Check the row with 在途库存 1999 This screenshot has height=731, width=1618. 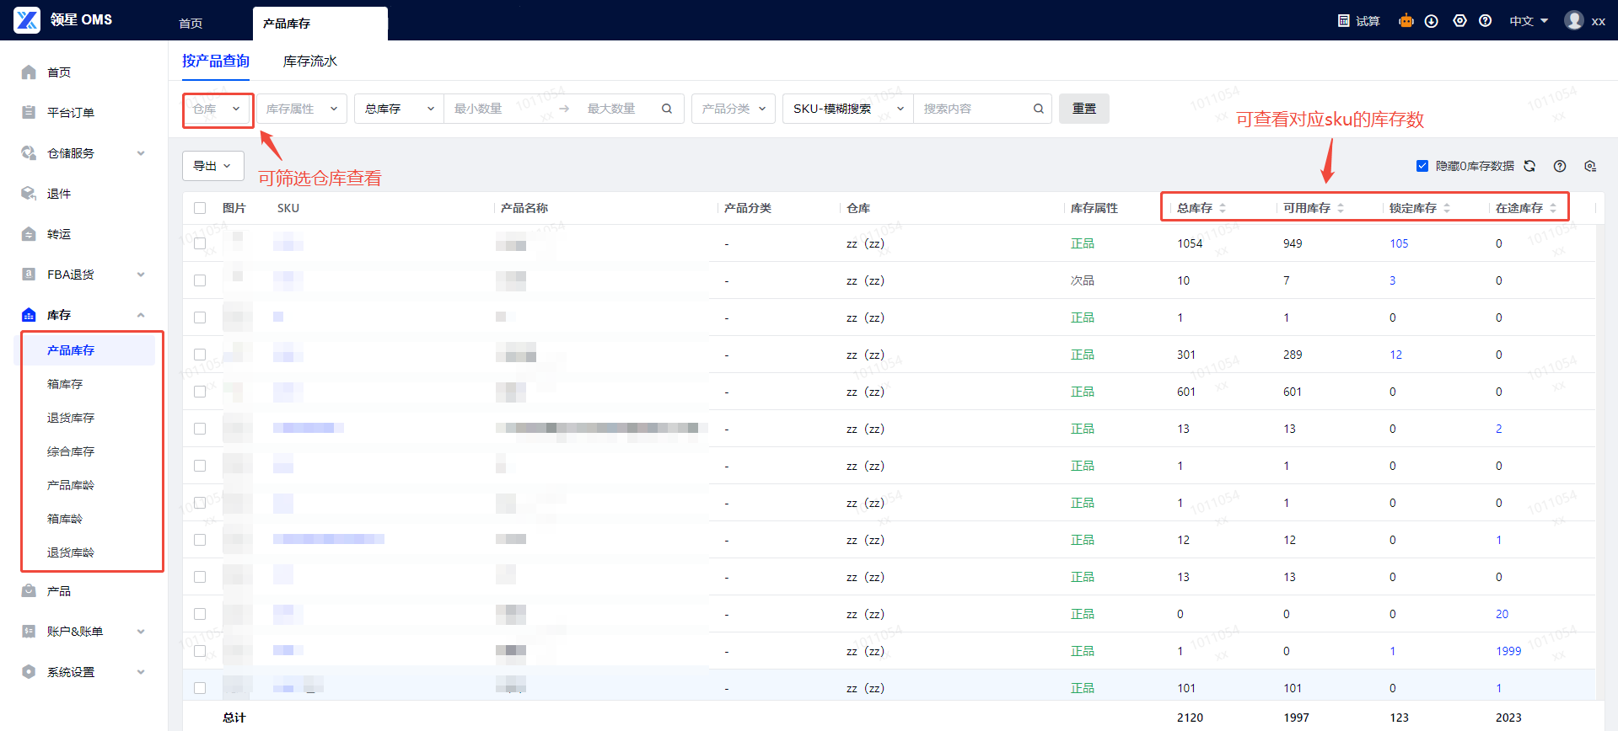[x=200, y=651]
